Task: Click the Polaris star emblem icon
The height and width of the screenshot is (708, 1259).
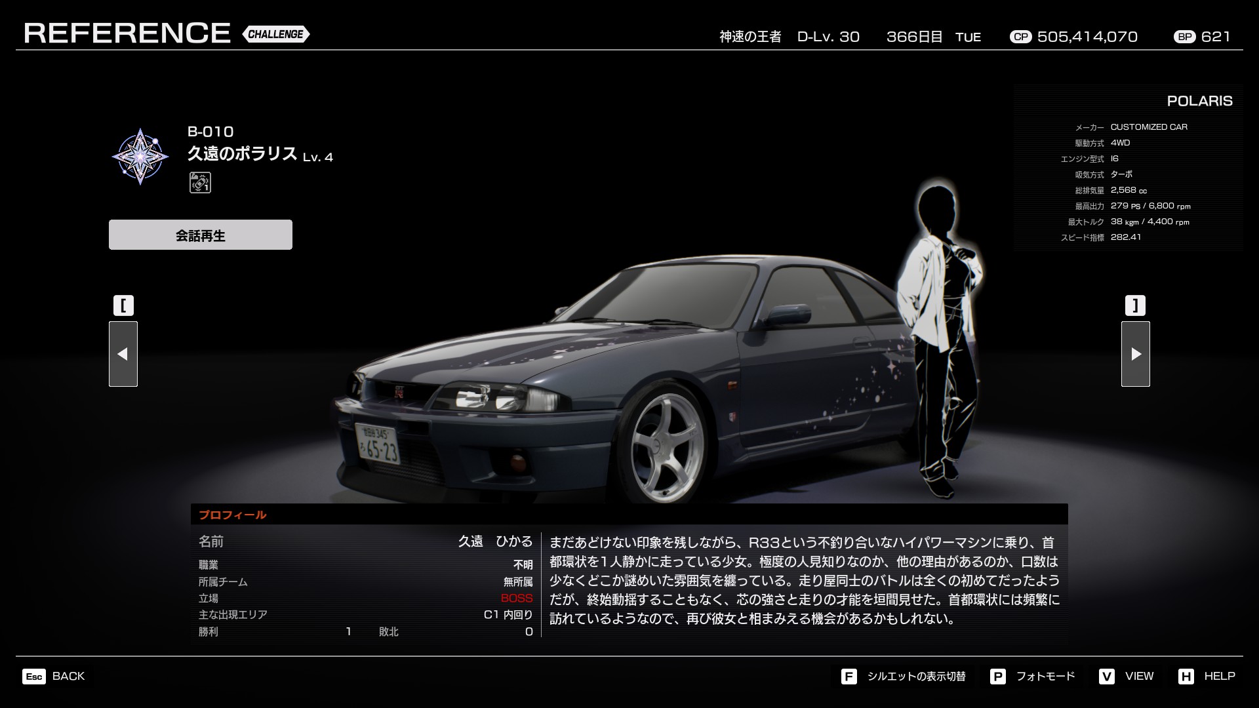Action: [140, 156]
